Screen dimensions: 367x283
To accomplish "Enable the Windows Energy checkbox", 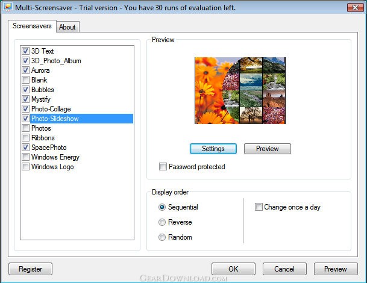I will point(25,157).
